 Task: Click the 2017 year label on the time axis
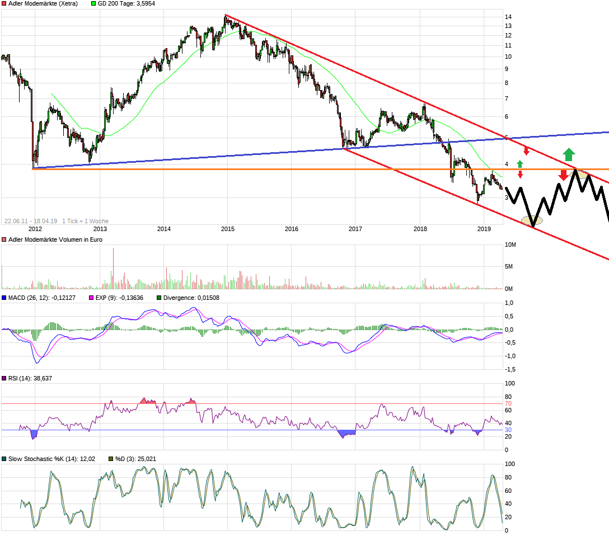point(355,229)
